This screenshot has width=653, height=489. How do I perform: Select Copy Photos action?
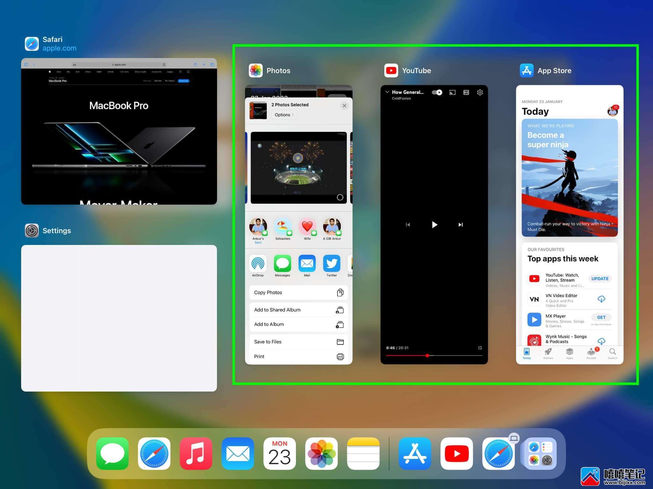pos(299,292)
